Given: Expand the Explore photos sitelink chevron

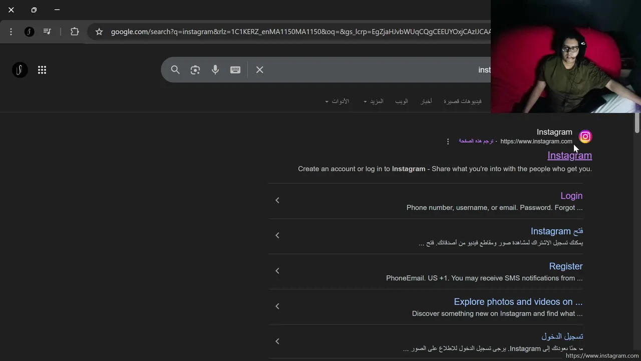Looking at the screenshot, I should pyautogui.click(x=277, y=306).
